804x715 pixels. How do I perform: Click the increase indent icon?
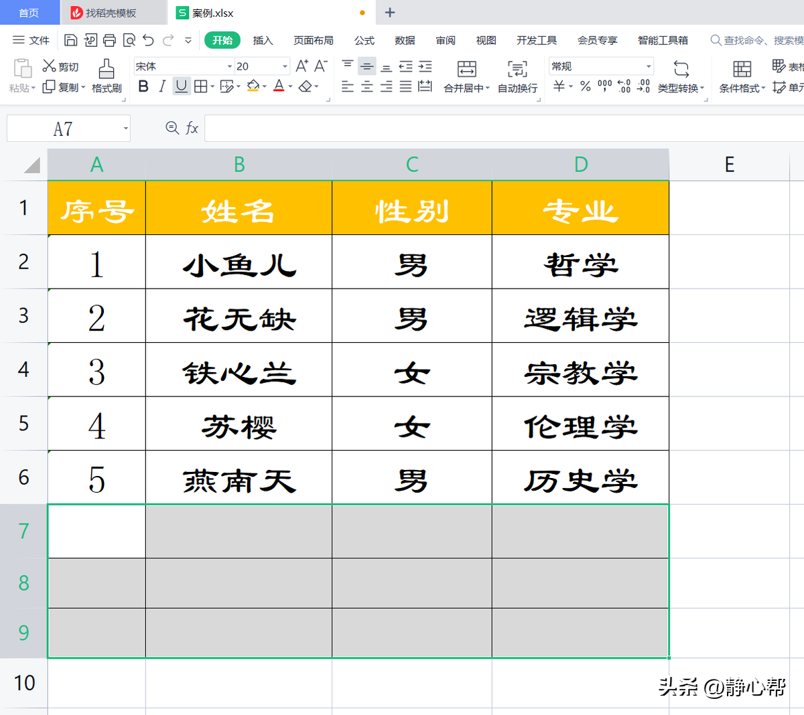[425, 66]
